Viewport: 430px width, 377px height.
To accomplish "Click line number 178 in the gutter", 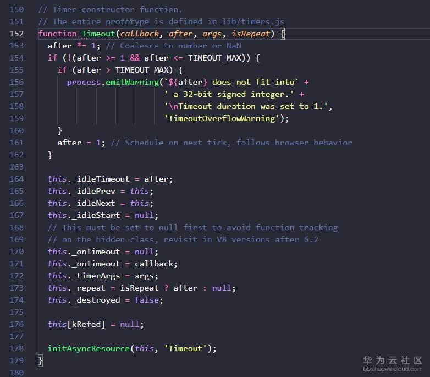I will [16, 348].
